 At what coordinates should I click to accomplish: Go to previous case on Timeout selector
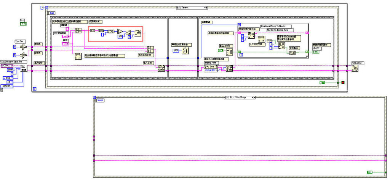(x=177, y=8)
